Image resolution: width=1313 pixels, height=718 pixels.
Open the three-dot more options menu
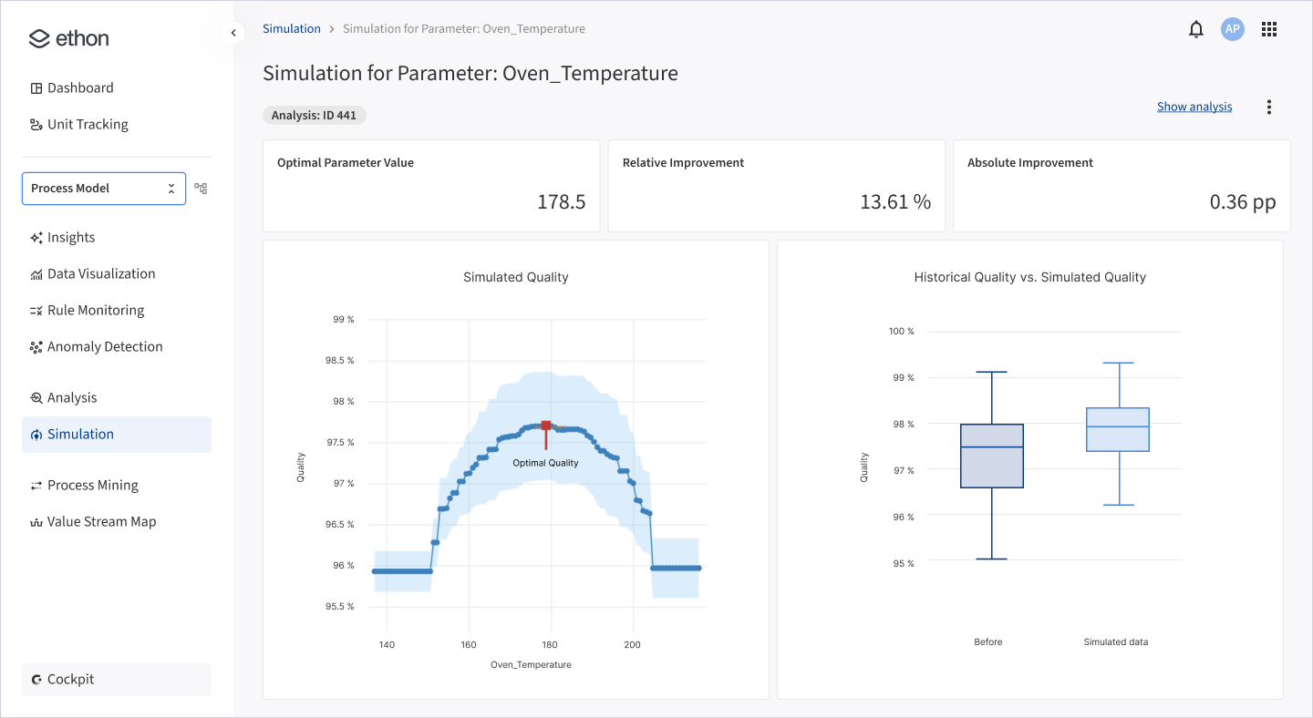pos(1269,107)
